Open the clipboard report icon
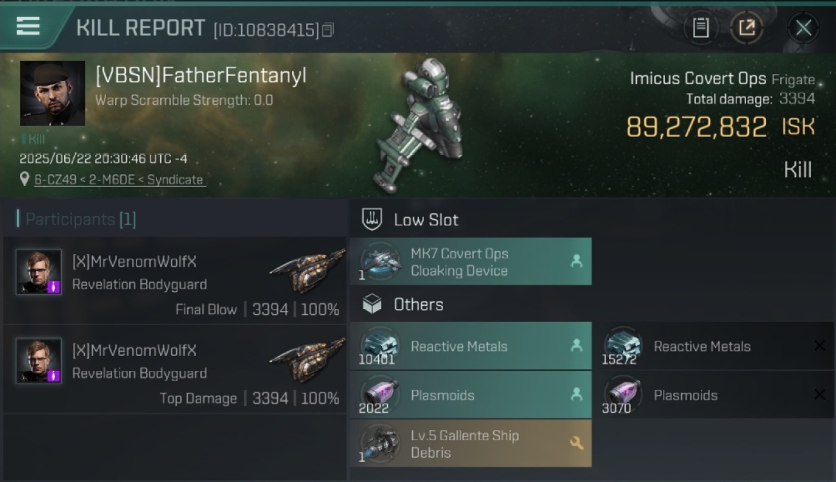The height and width of the screenshot is (482, 836). point(701,28)
